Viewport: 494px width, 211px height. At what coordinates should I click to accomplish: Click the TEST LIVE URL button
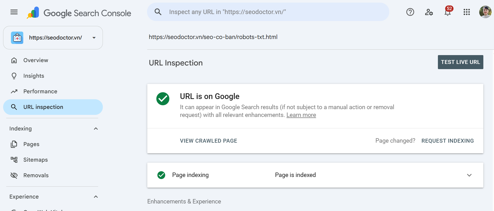tap(460, 62)
